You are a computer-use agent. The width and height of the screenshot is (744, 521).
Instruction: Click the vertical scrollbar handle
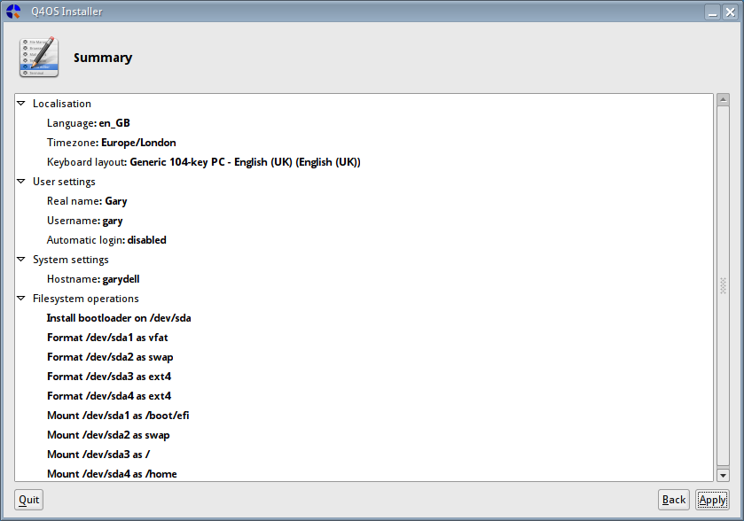click(x=723, y=286)
